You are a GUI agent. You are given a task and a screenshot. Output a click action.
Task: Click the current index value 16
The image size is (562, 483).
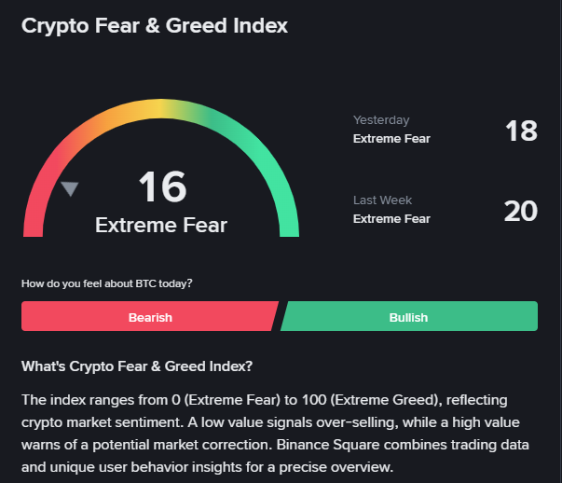click(x=162, y=186)
